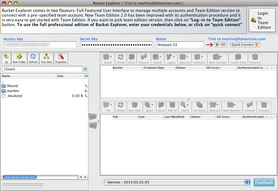Screen dimensions: 278x191
Task: Click List Version tool
Action: (200, 107)
